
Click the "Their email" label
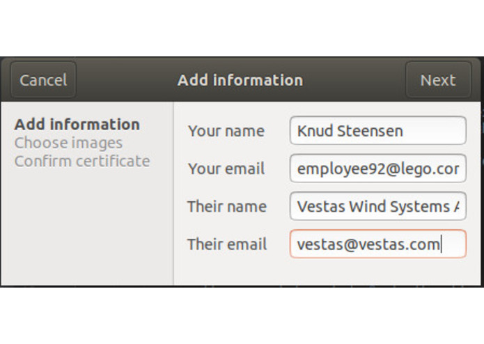tap(227, 244)
